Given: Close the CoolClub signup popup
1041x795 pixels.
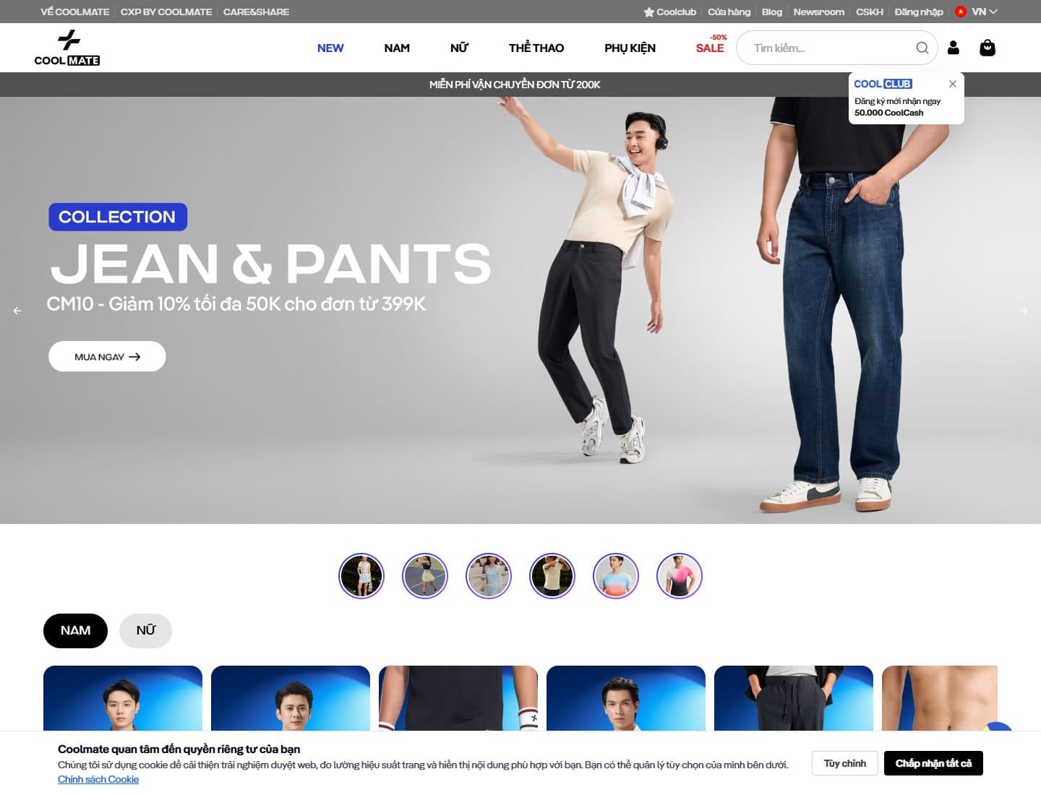Looking at the screenshot, I should click(953, 84).
